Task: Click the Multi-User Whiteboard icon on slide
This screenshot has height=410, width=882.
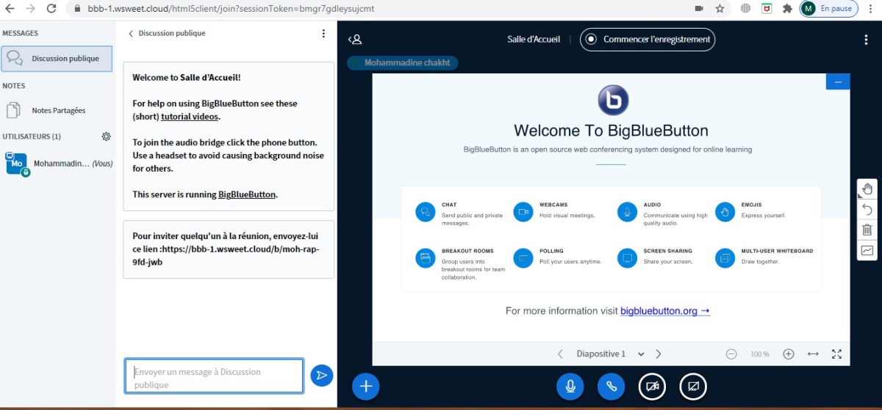Action: tap(725, 258)
